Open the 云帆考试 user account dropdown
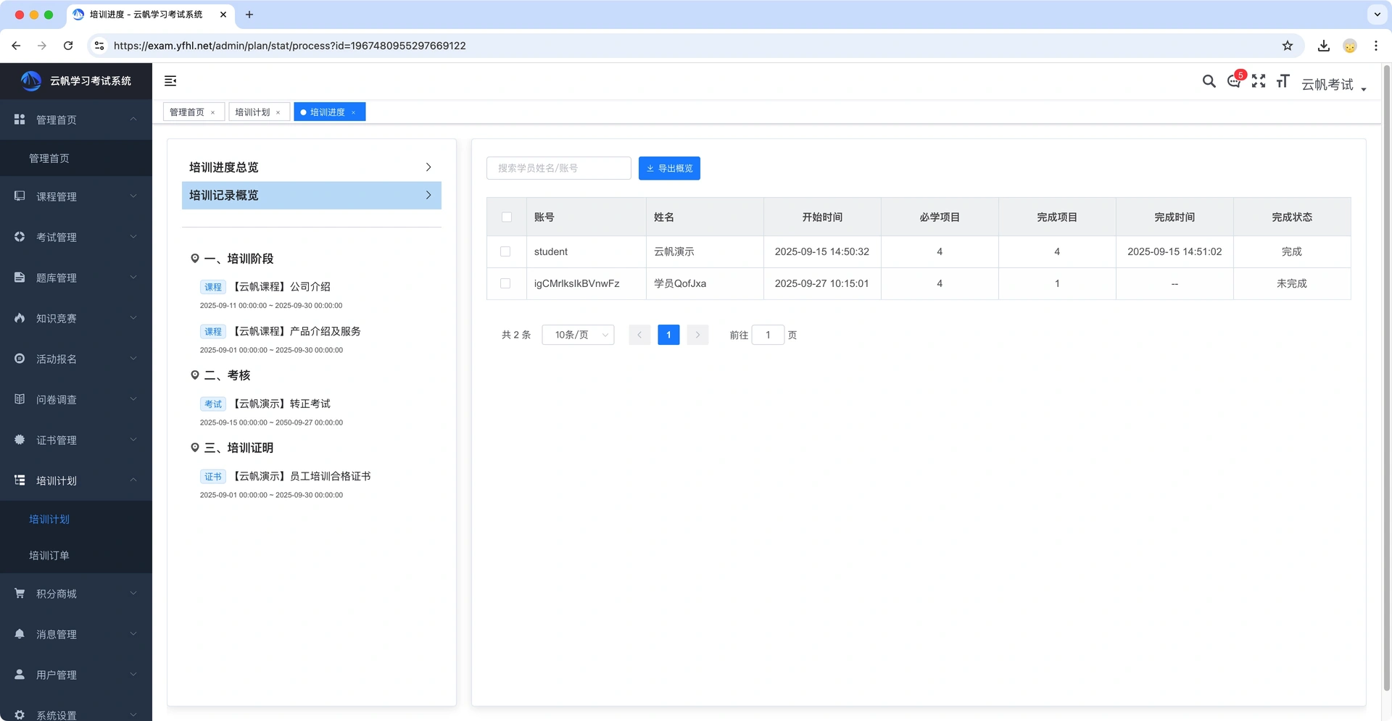 click(x=1334, y=85)
